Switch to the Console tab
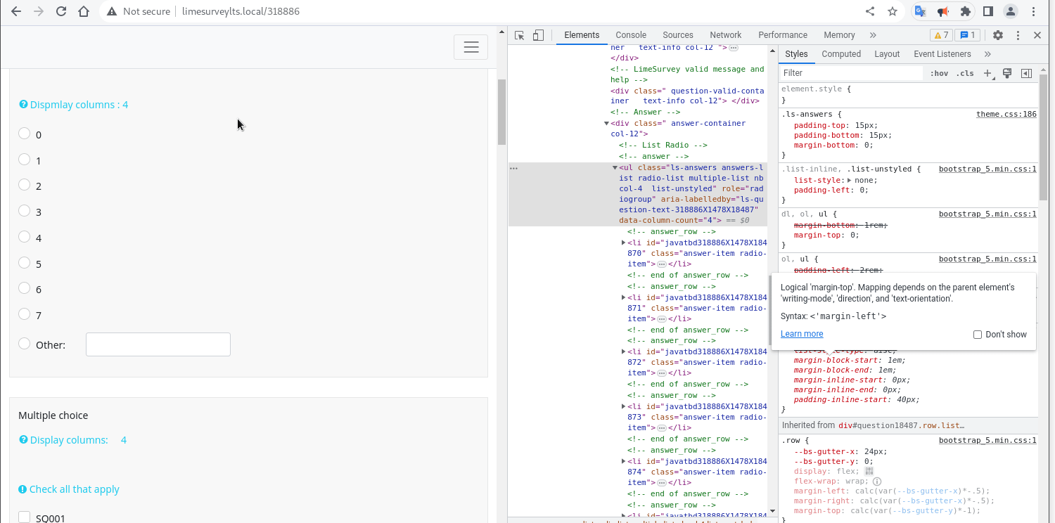1055x523 pixels. (x=630, y=35)
